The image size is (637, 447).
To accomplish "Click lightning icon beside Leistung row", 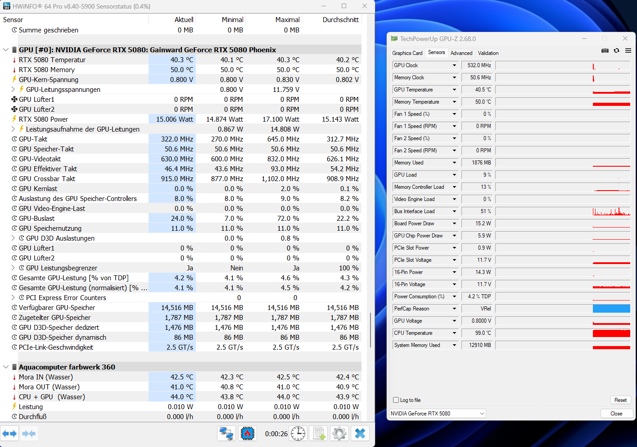I will [x=14, y=407].
